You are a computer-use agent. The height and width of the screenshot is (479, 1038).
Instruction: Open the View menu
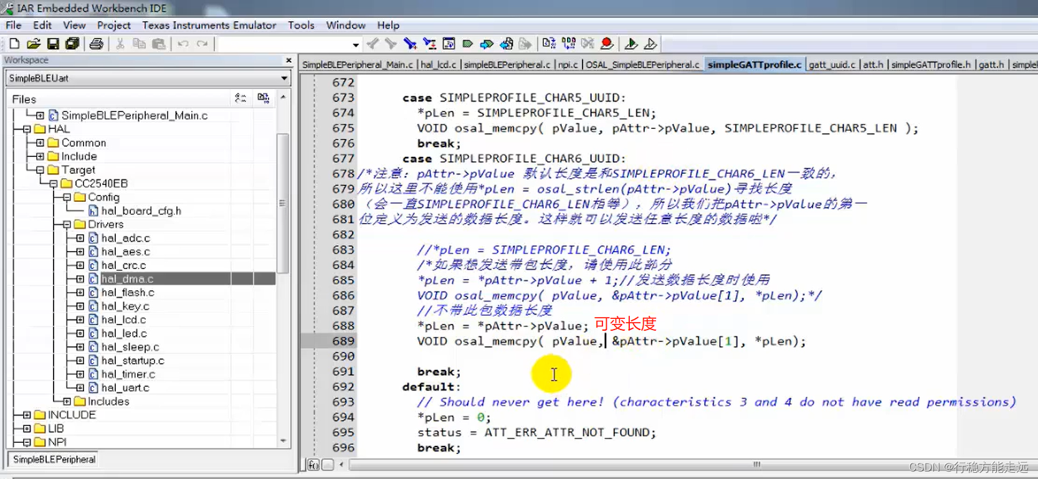[74, 25]
